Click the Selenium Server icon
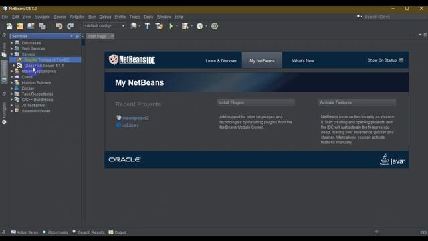Viewport: 428px width, 241px height. [x=17, y=111]
